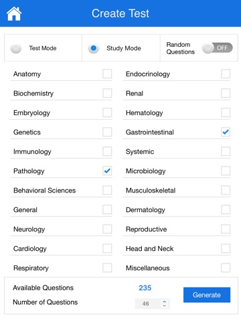Increase the number of questions with up arrow
This screenshot has height=321, width=241.
click(165, 302)
